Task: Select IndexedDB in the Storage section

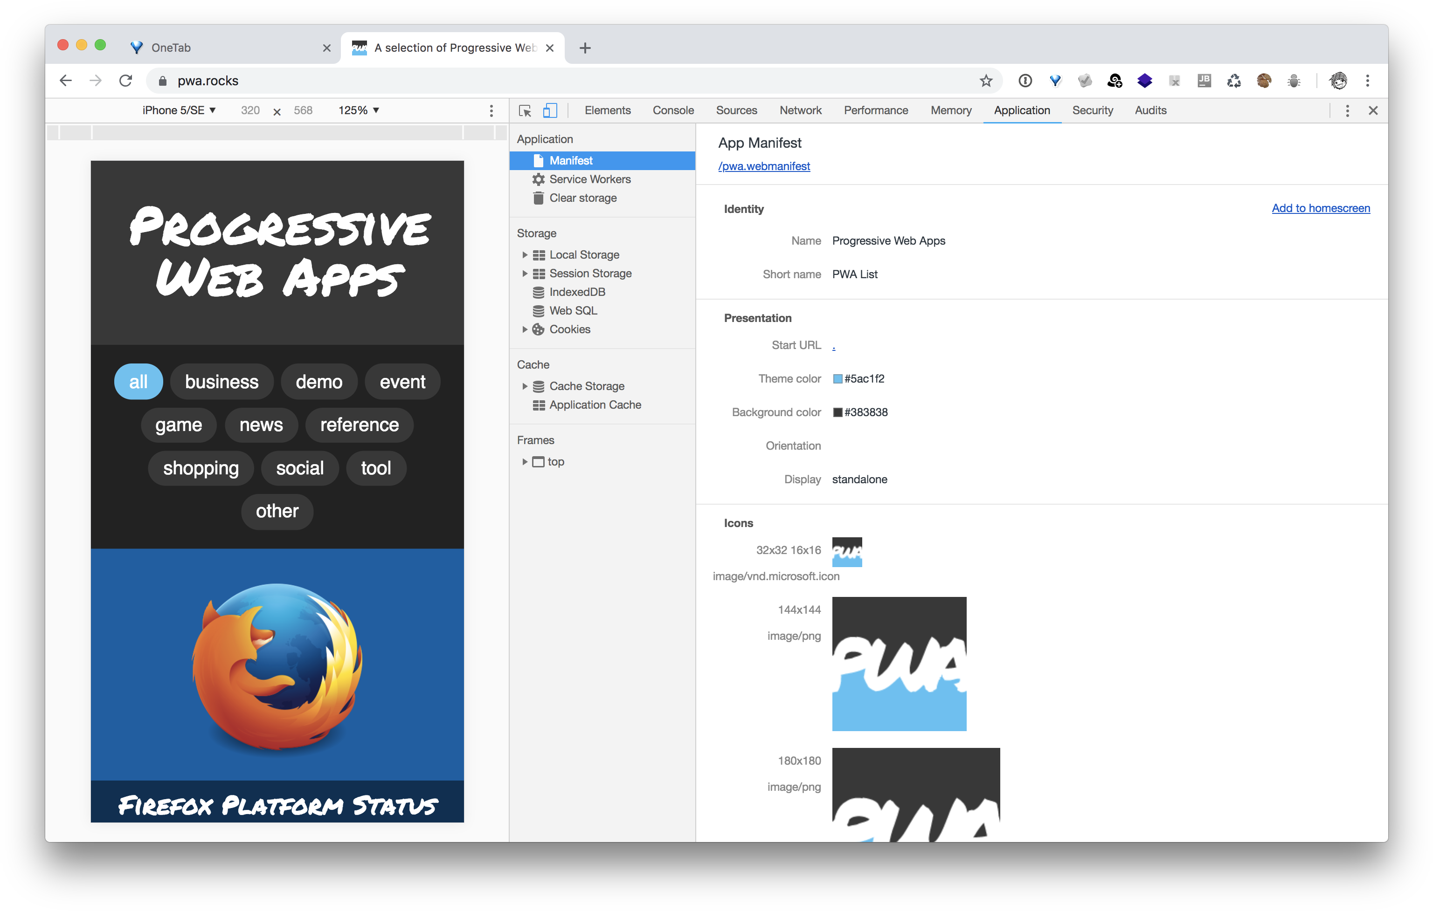Action: tap(577, 292)
